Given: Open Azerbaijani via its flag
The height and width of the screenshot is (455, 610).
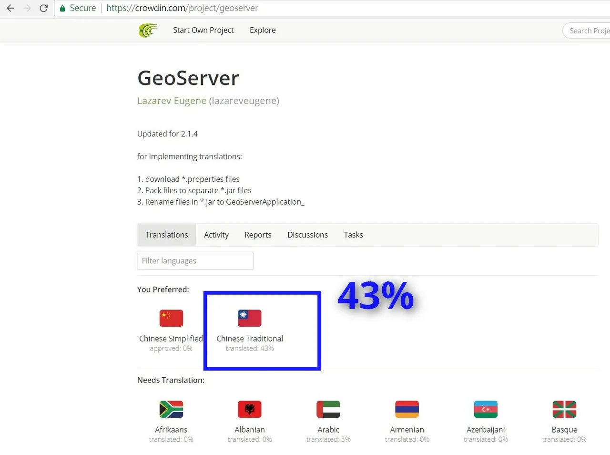Looking at the screenshot, I should 486,409.
